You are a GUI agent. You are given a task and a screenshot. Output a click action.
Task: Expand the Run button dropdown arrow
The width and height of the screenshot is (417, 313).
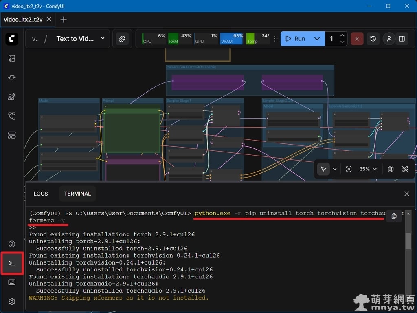click(317, 39)
